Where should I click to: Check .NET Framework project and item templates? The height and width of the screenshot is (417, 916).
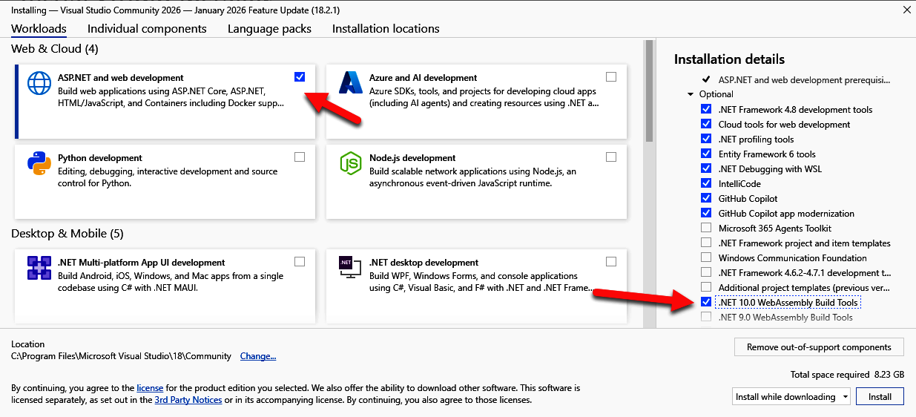click(706, 243)
